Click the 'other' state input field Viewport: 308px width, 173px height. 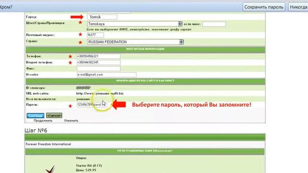(214, 24)
